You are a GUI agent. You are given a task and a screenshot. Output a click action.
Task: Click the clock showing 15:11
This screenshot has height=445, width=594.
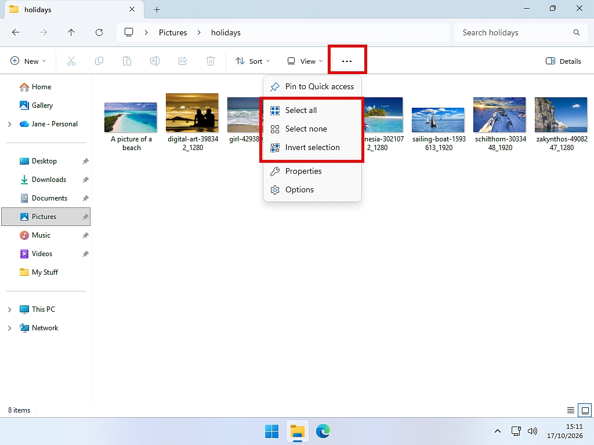574,426
